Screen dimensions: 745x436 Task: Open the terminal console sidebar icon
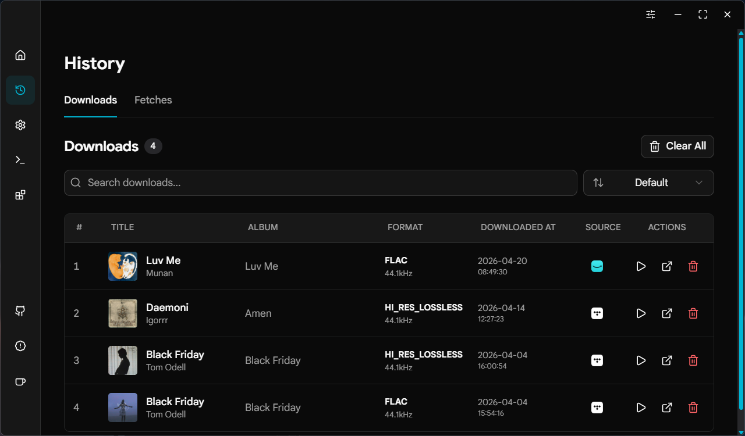pos(20,160)
